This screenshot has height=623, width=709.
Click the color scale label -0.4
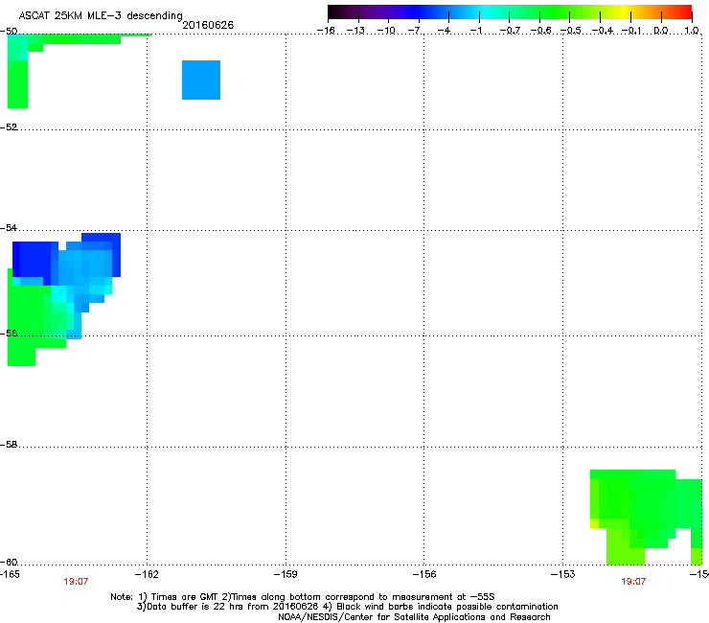[603, 31]
